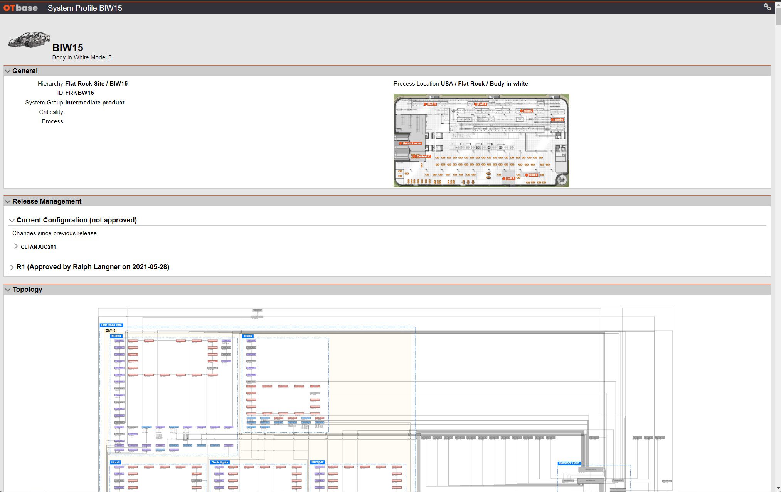
Task: Collapse the General section
Action: point(8,71)
